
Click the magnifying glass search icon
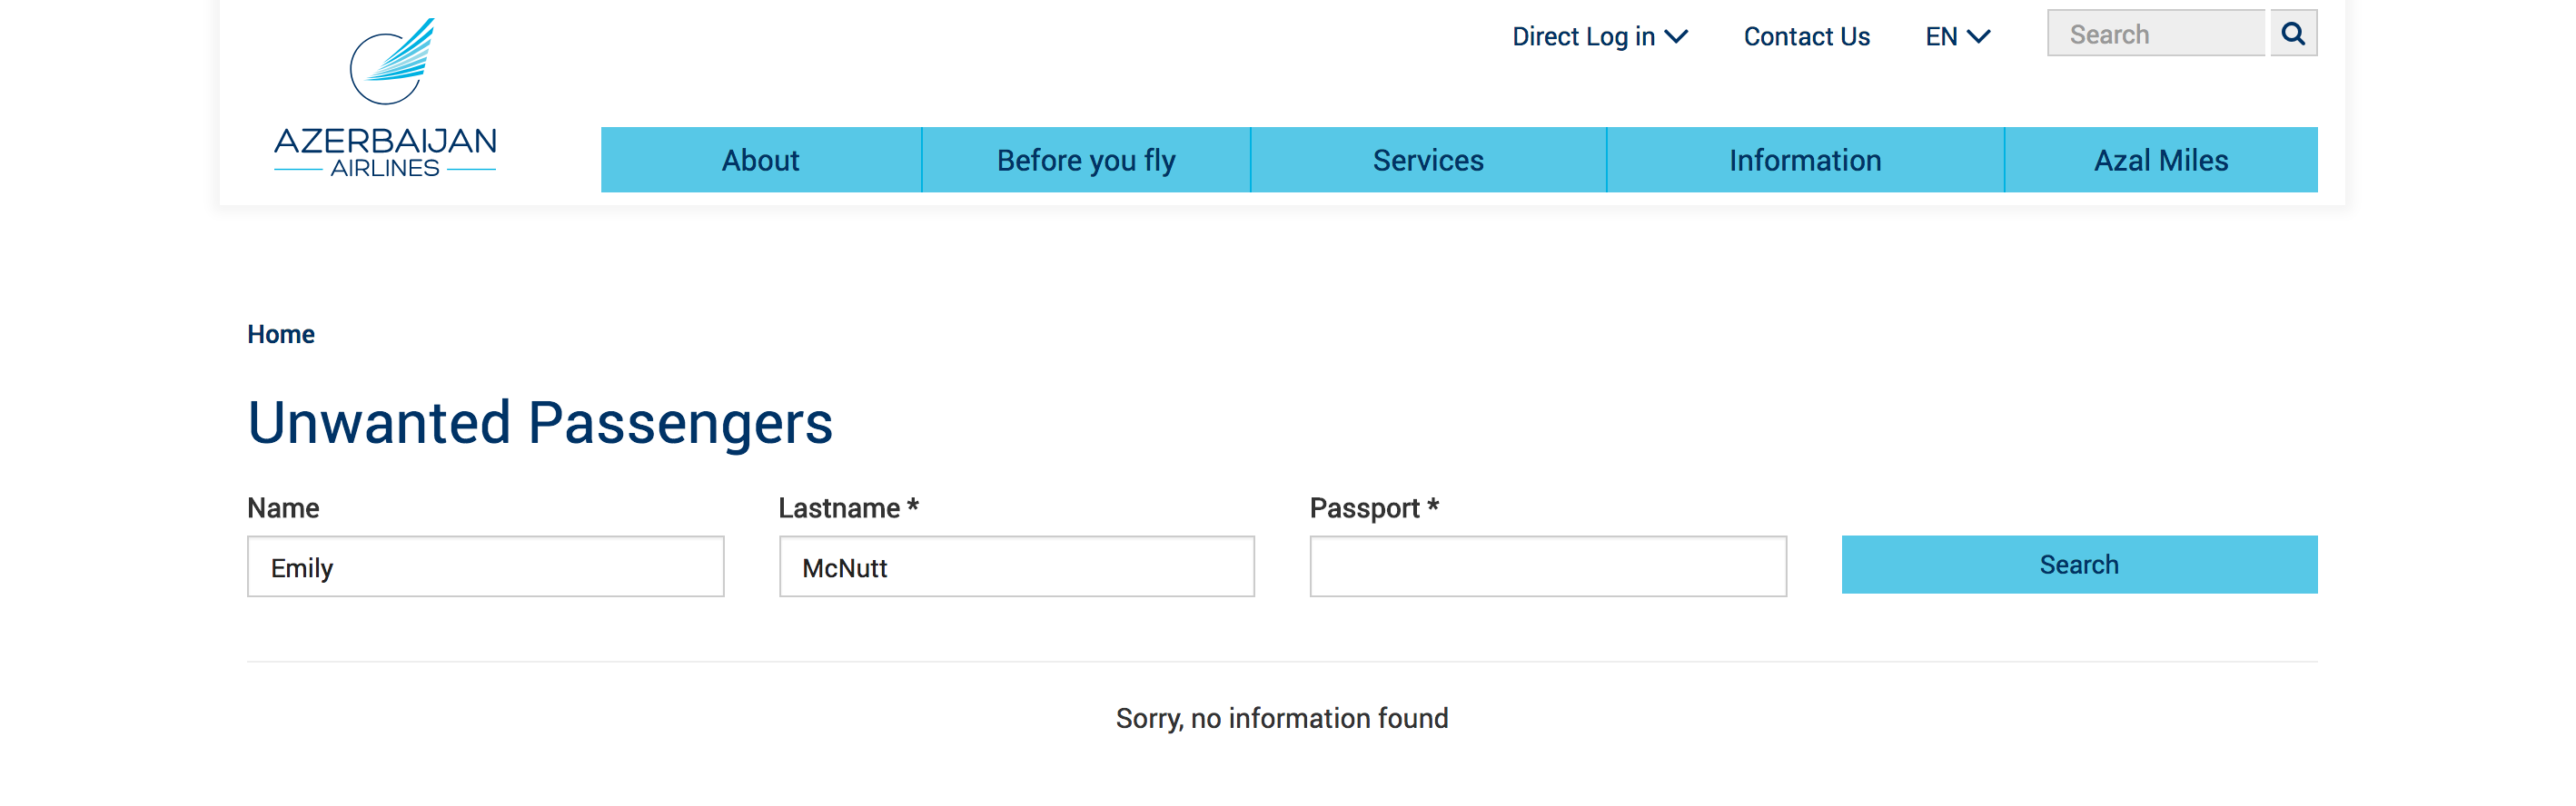tap(2292, 34)
